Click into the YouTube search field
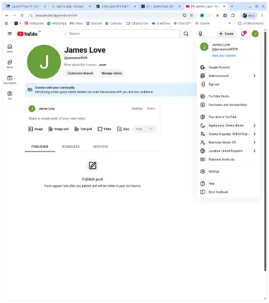 point(122,34)
